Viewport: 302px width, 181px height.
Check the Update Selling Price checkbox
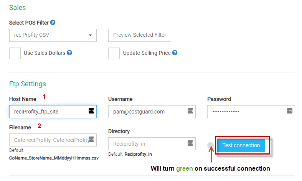(114, 53)
